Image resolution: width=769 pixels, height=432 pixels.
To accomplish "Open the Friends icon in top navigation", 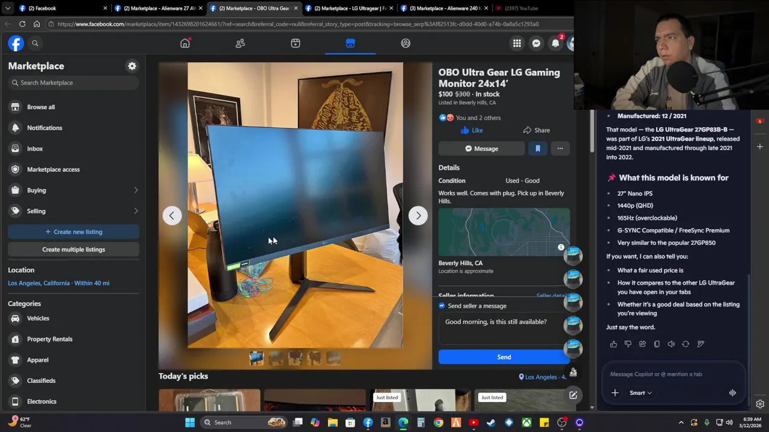I will (x=240, y=43).
